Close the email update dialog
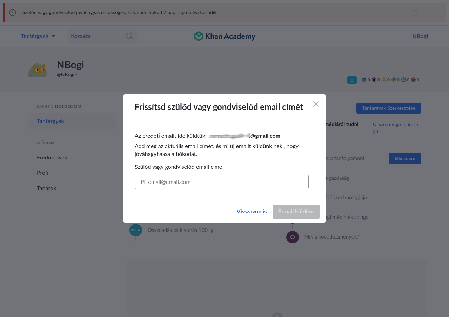This screenshot has height=317, width=449. [316, 104]
